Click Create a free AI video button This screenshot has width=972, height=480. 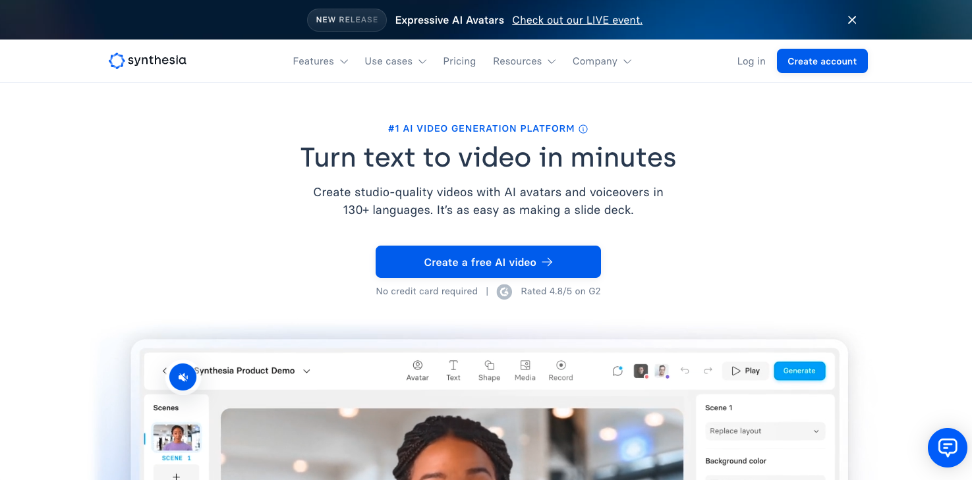tap(488, 262)
